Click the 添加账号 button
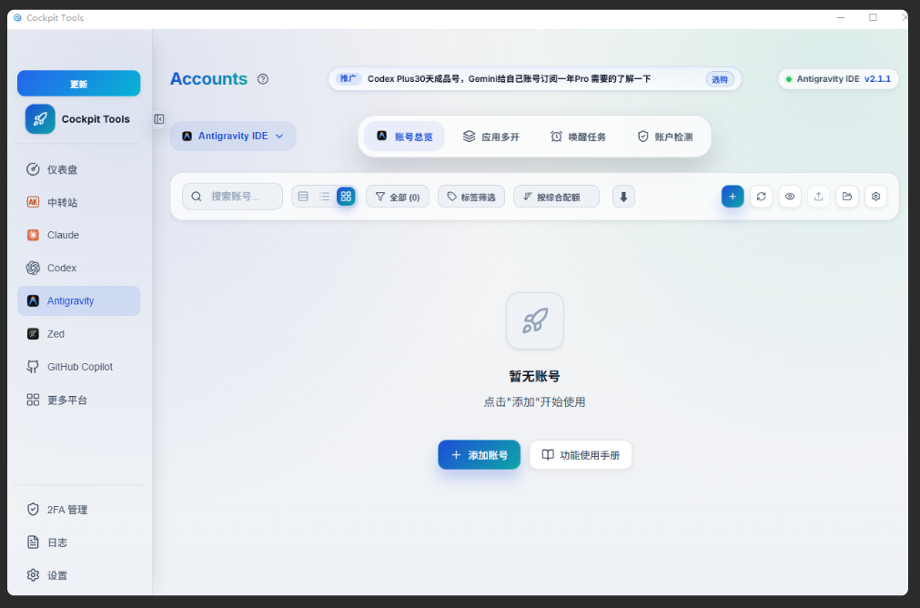 coord(479,455)
